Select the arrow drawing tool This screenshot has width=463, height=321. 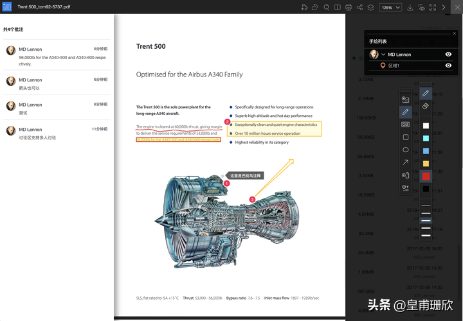pyautogui.click(x=405, y=162)
